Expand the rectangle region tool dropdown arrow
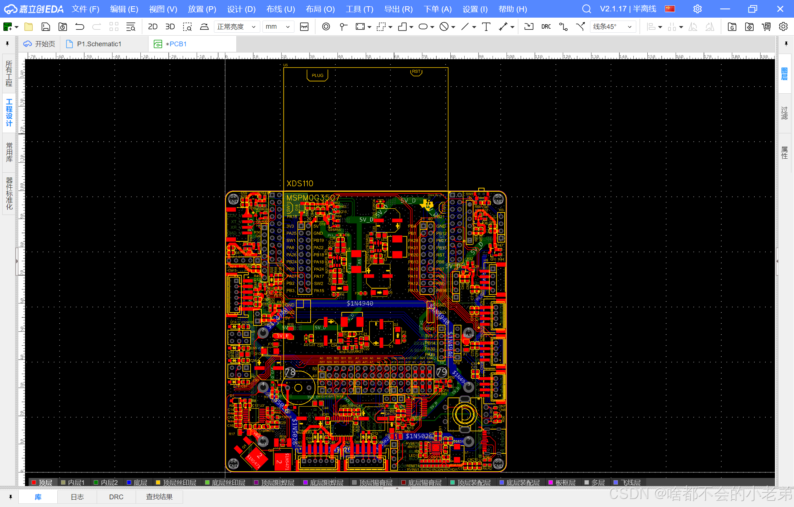The image size is (794, 507). coord(369,27)
